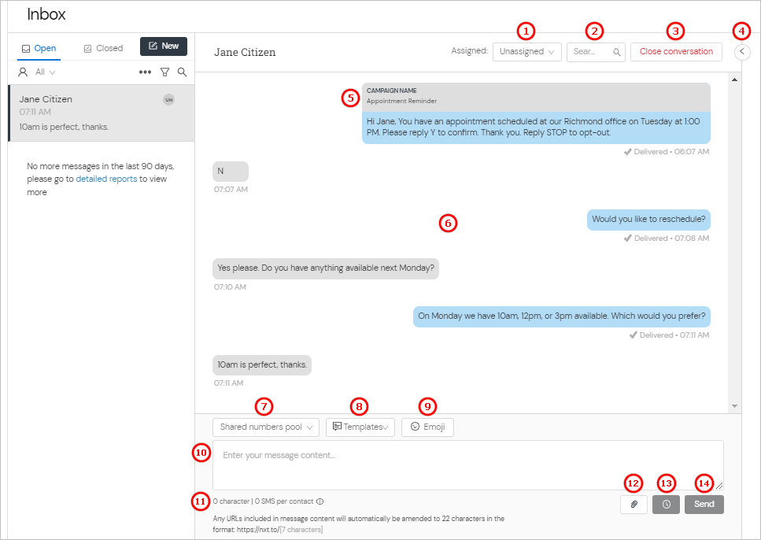Click the Close conversation button
Image resolution: width=761 pixels, height=540 pixels.
[x=675, y=51]
